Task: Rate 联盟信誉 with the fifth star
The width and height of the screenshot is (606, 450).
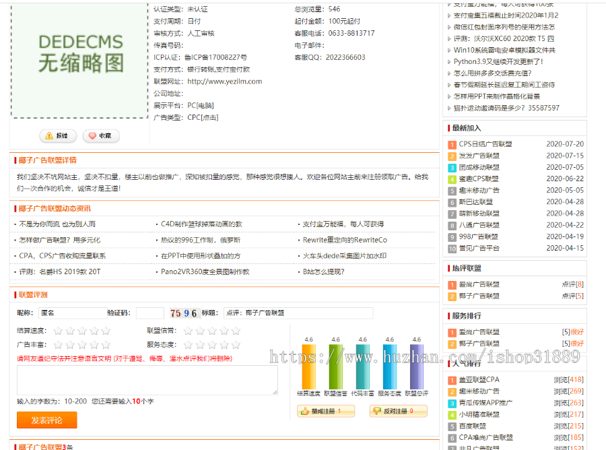Action: 236,331
